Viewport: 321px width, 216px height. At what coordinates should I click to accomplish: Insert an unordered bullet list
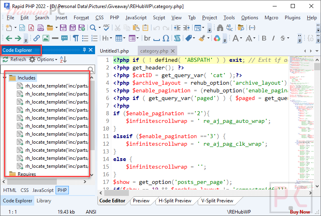click(85, 38)
